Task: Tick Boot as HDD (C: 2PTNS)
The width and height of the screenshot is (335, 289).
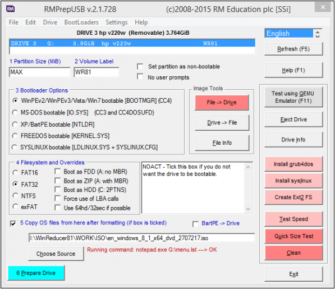Action: [57, 190]
